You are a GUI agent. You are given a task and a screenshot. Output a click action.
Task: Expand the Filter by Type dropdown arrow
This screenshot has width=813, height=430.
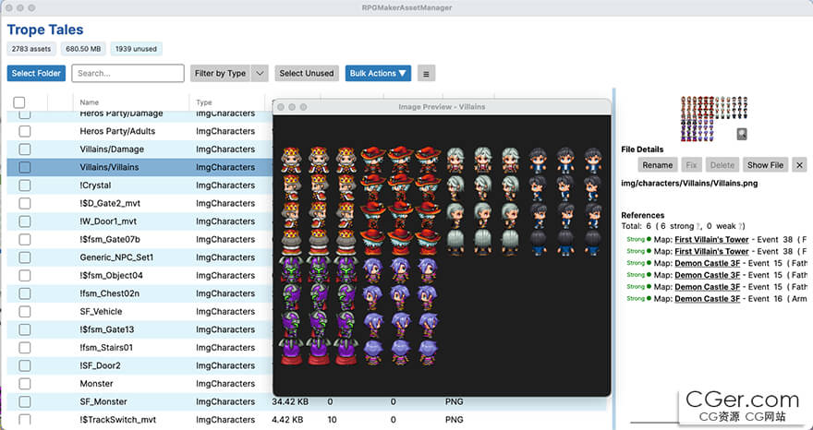[x=260, y=73]
